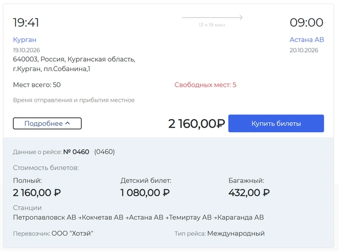
Task: Click the Стоимость билетов heading
Action: coord(46,168)
